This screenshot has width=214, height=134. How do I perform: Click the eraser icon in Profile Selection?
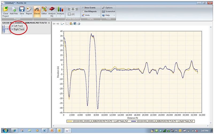73,14
